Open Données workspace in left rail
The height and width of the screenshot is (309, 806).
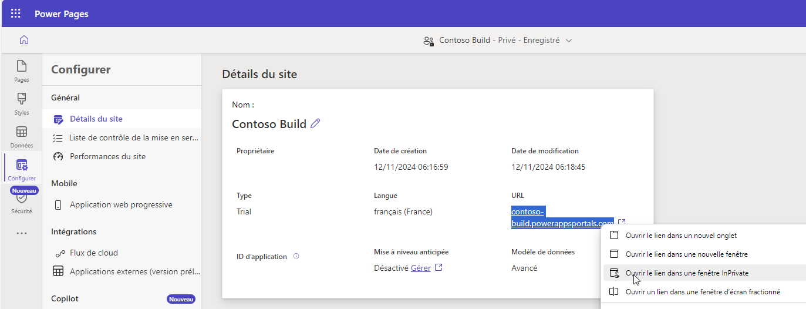[22, 136]
